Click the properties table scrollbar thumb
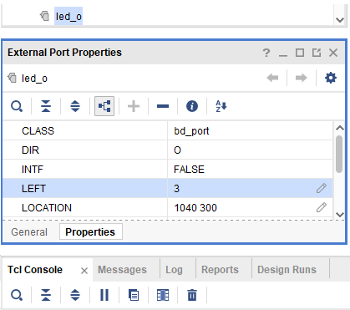The image size is (350, 310). (339, 154)
